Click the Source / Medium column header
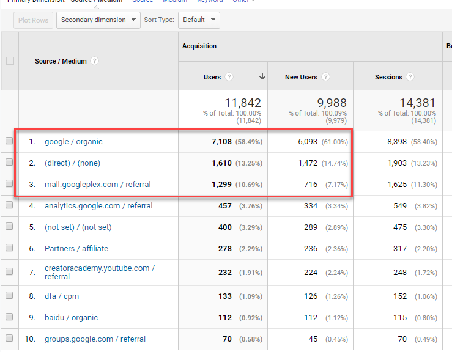The height and width of the screenshot is (352, 452). click(61, 61)
